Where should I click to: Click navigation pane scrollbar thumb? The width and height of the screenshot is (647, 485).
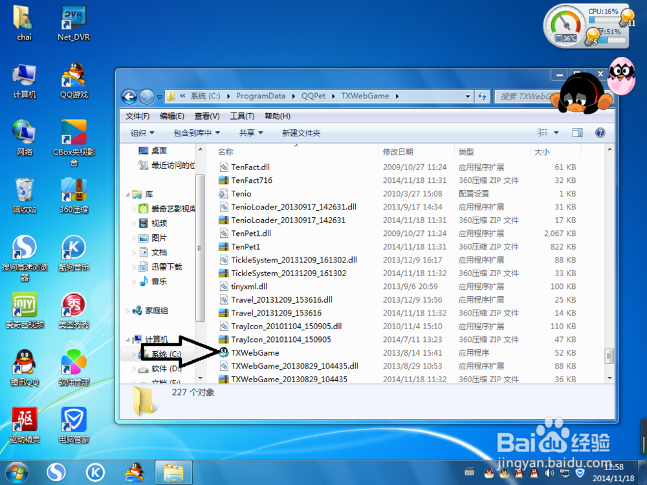(200, 248)
